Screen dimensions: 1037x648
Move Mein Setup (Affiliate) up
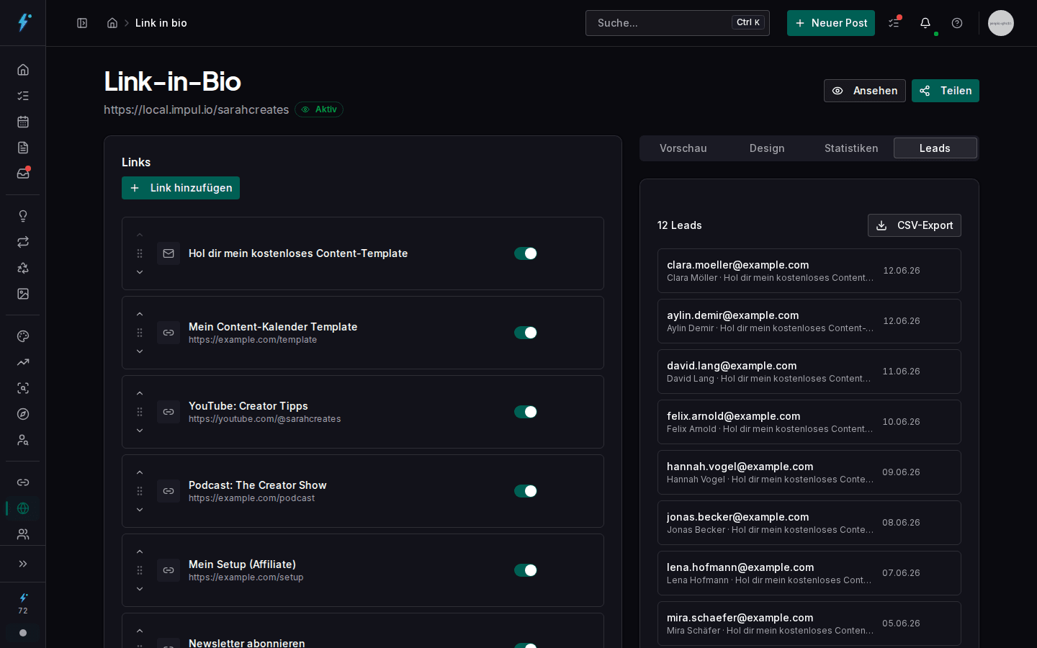click(140, 552)
